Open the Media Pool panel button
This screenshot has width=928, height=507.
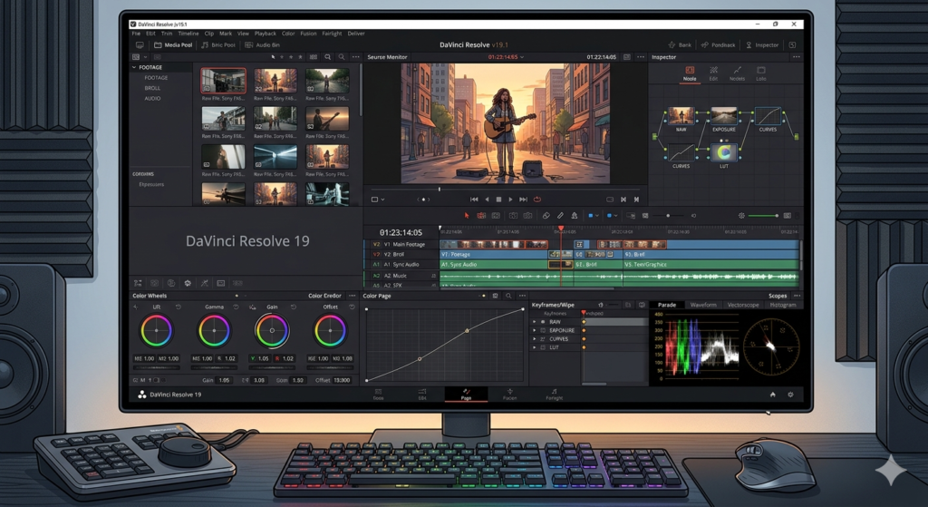pyautogui.click(x=173, y=45)
